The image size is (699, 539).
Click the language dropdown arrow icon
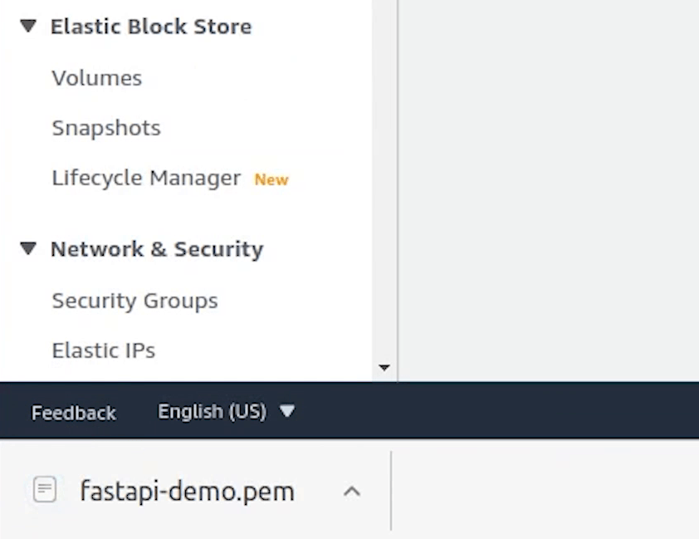(287, 410)
